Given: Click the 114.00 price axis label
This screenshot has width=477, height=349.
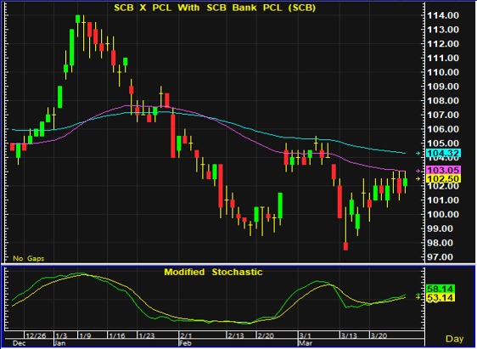Looking at the screenshot, I should [x=443, y=15].
